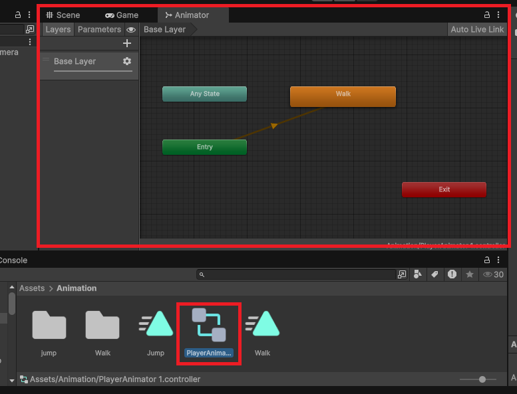
Task: Click the Project tree scroll down arrow
Action: coord(12,381)
